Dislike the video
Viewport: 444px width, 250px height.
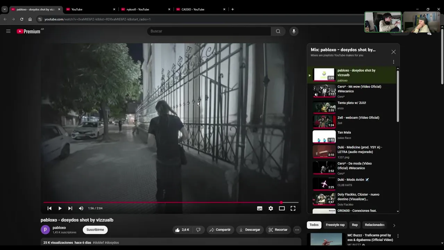pos(198,230)
